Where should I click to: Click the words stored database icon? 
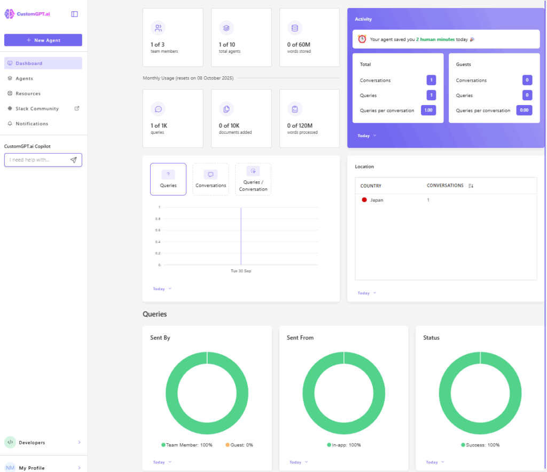[295, 28]
